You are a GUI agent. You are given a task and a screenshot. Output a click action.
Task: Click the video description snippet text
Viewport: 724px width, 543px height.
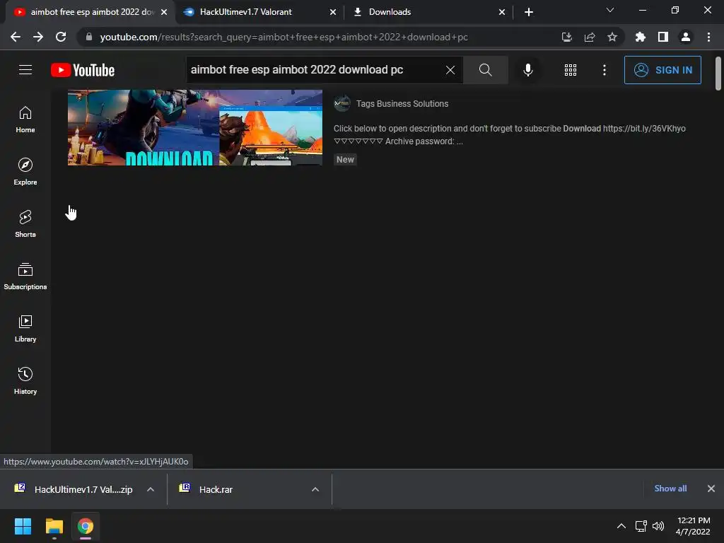(x=509, y=135)
